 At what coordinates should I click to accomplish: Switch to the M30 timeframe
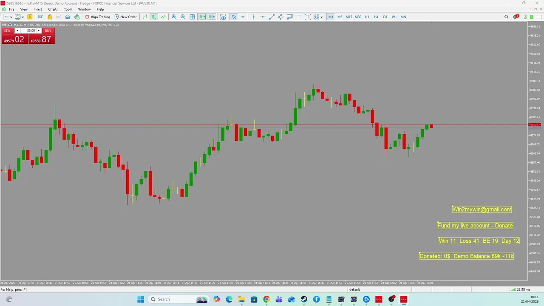358,17
